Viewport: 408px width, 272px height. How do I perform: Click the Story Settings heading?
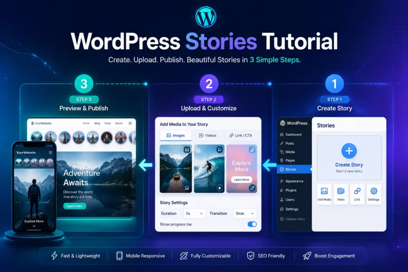174,203
